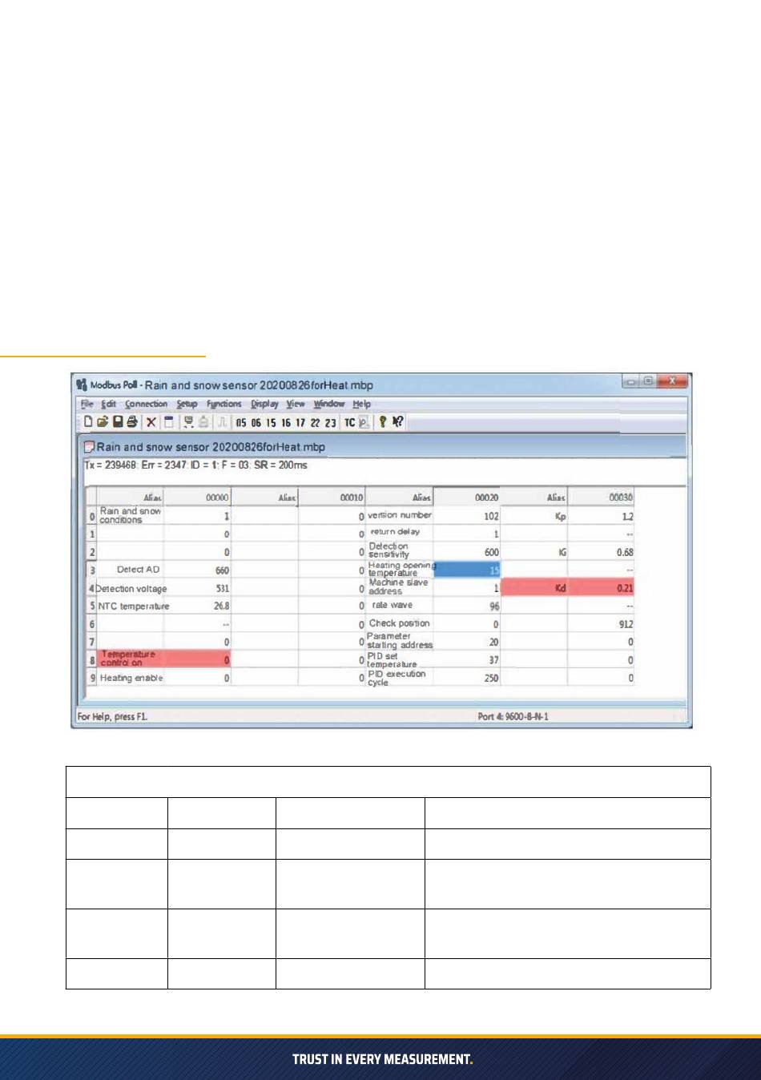Click the pulse waveform toolbar icon

[x=222, y=422]
